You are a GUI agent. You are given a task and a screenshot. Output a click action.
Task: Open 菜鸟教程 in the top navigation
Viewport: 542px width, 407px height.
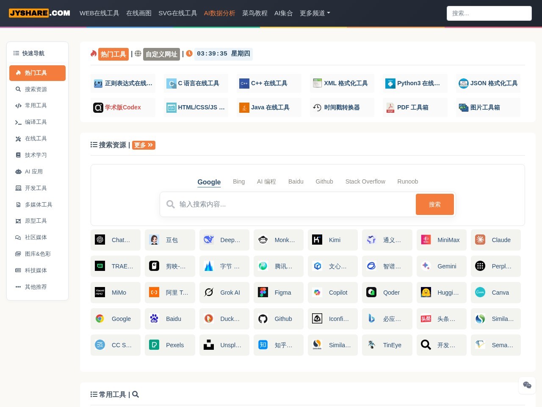(x=255, y=13)
